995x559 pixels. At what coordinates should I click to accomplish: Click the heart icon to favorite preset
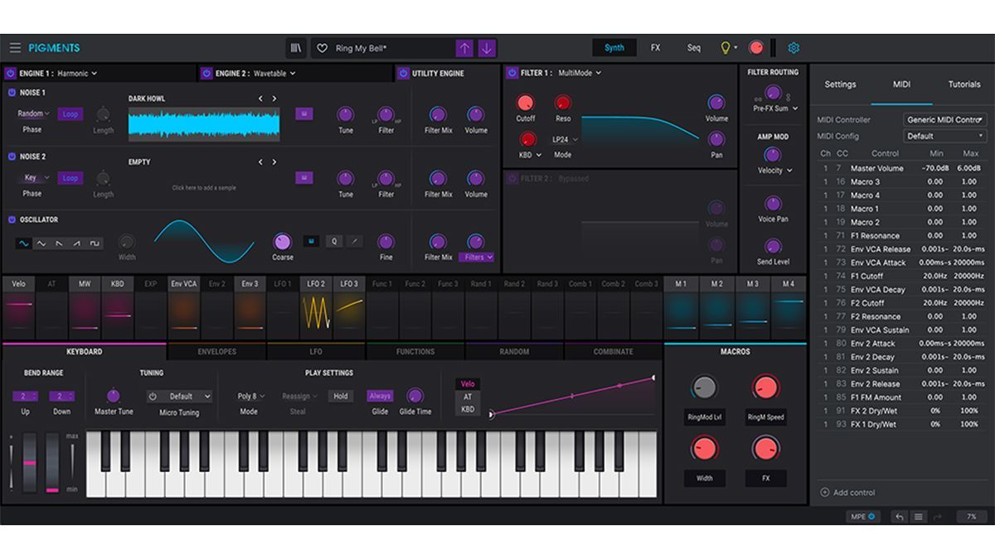[x=323, y=48]
